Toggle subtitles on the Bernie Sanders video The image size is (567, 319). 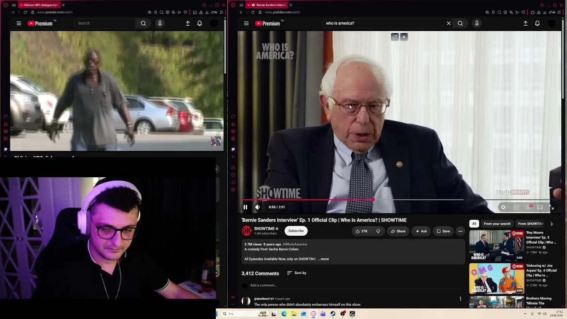click(x=516, y=207)
